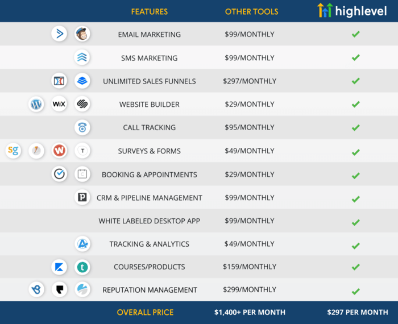This screenshot has height=324, width=398.
Task: Click the ClickFunnels icon beside Sales Funnels
Action: (59, 81)
